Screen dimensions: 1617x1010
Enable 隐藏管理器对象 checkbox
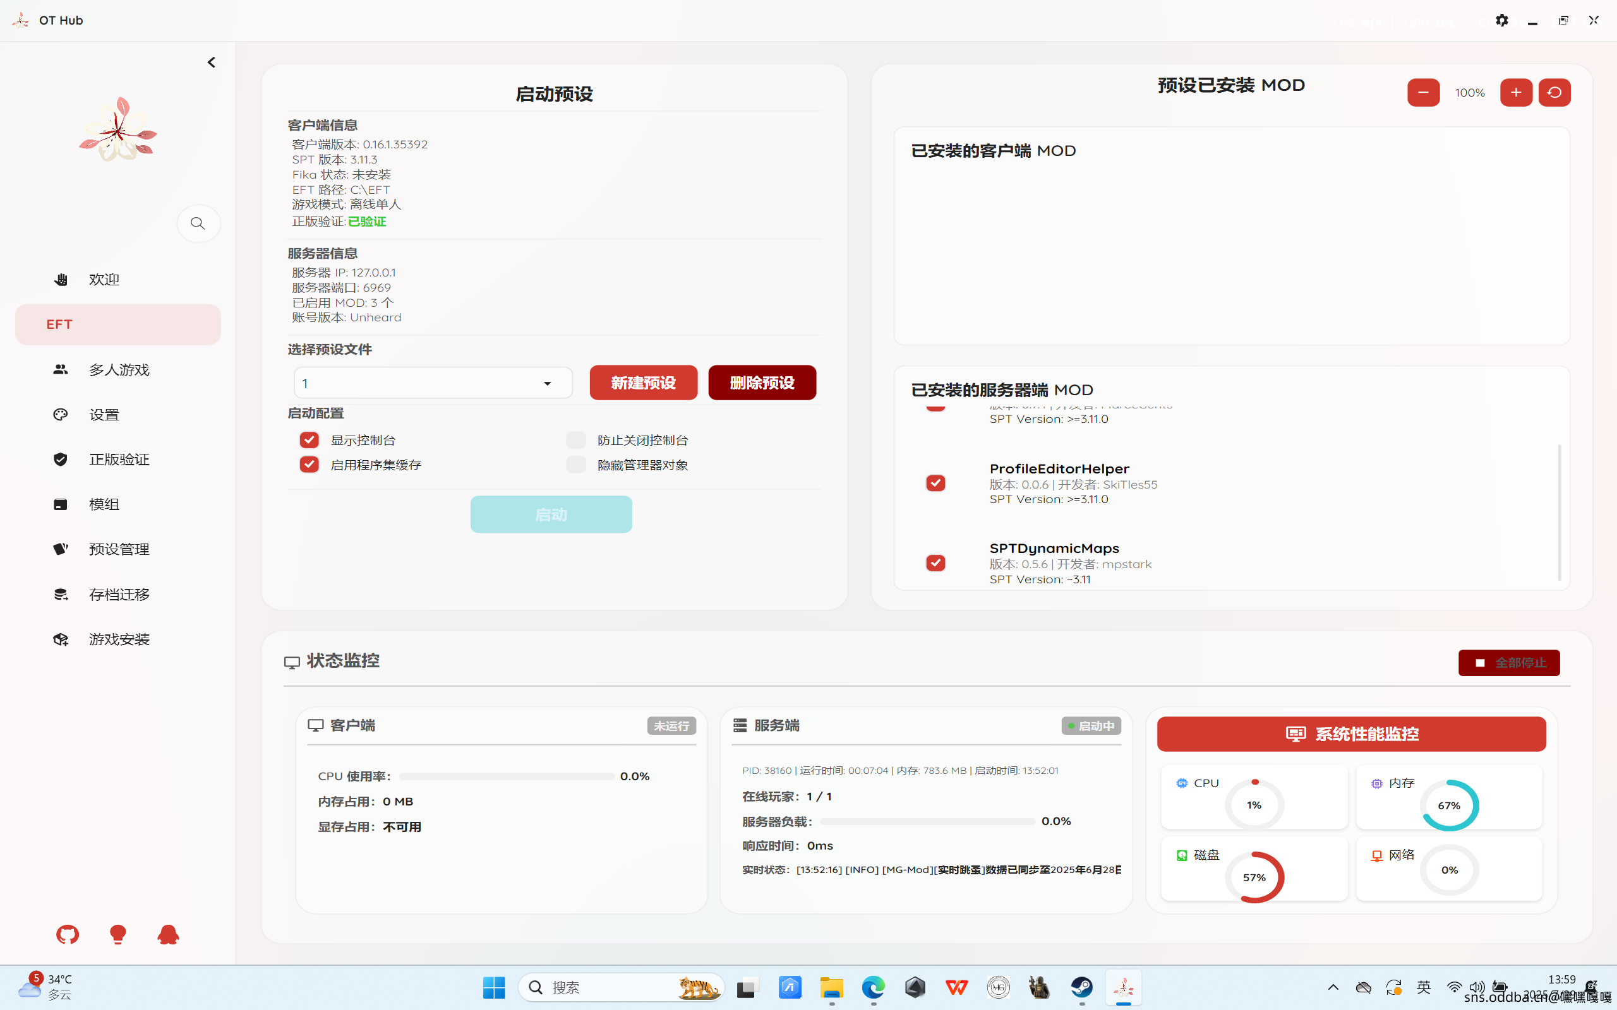tap(576, 464)
